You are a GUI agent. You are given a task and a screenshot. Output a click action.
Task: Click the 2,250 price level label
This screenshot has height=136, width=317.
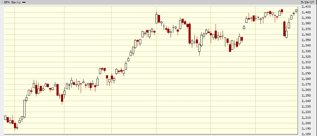pos(306,95)
